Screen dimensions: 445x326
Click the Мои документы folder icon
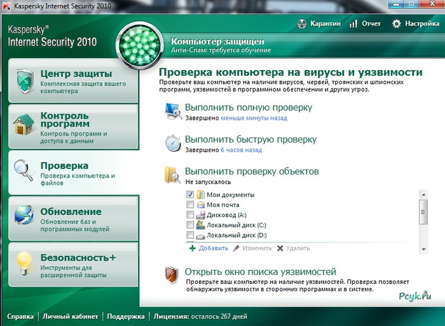(x=200, y=195)
